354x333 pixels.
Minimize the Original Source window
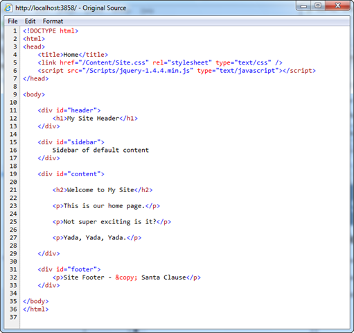point(303,6)
